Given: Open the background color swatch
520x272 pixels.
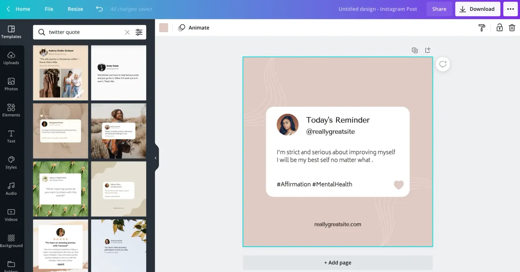Looking at the screenshot, I should point(164,28).
